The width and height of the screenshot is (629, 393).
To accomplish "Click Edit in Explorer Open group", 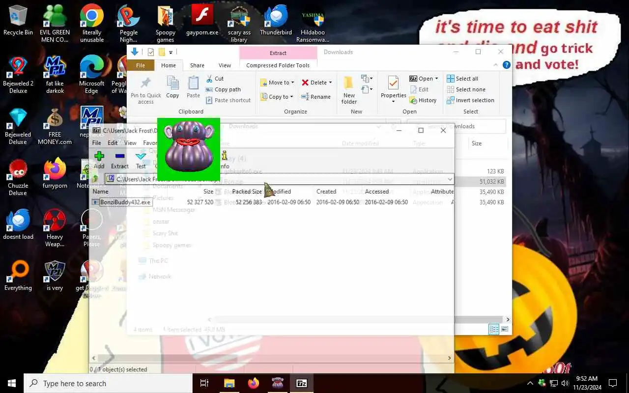I will [419, 89].
